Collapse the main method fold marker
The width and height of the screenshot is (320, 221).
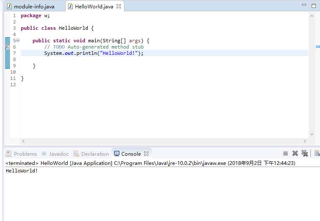coord(18,40)
